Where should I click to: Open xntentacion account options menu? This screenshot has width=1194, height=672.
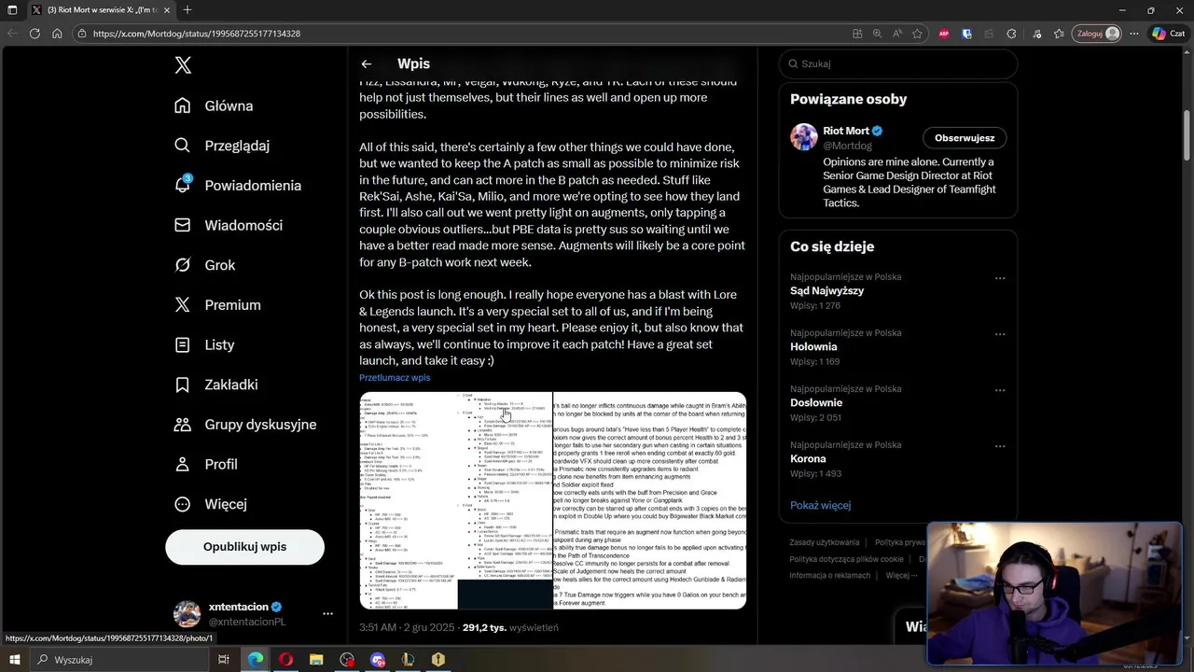tap(327, 613)
